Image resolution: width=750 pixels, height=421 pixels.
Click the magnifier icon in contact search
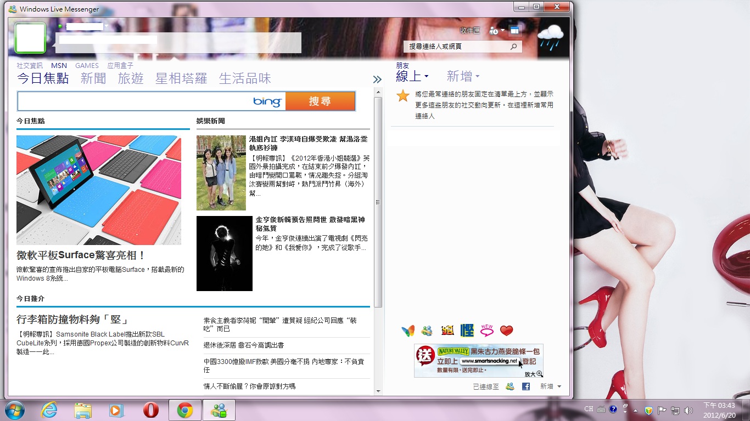pyautogui.click(x=514, y=47)
